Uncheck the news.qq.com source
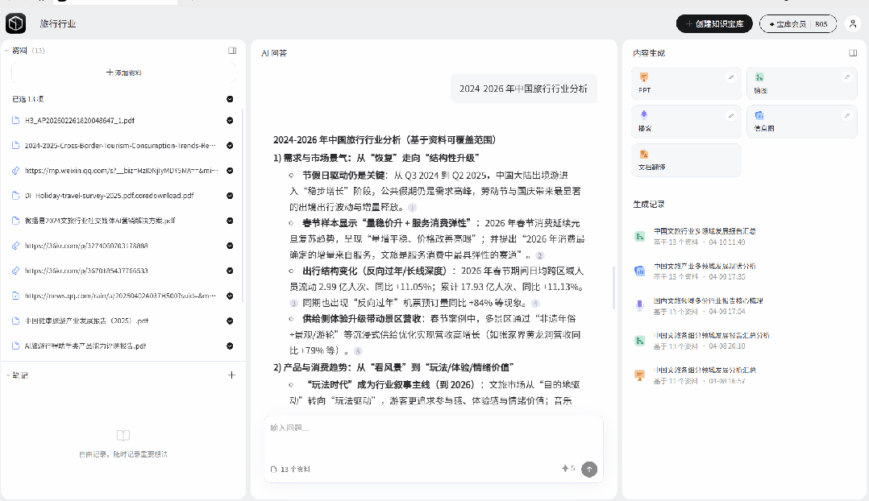Viewport: 869px width, 501px height. [230, 296]
